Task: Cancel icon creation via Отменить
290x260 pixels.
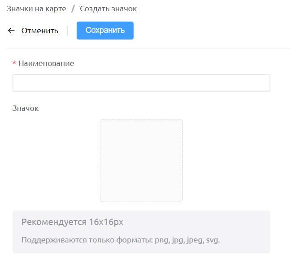Action: click(40, 31)
